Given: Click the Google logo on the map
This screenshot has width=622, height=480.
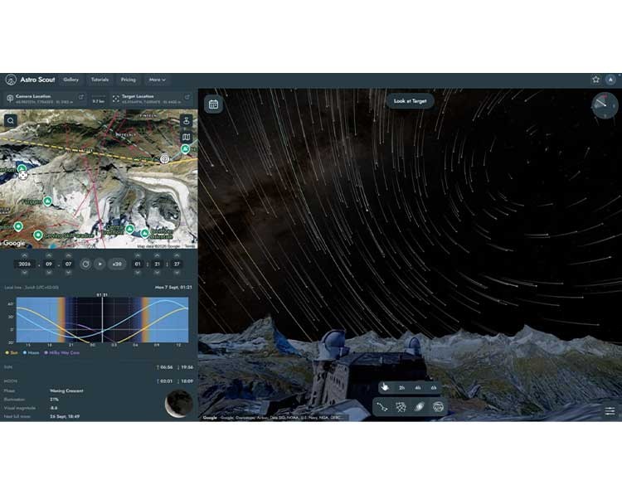Looking at the screenshot, I should click(13, 243).
